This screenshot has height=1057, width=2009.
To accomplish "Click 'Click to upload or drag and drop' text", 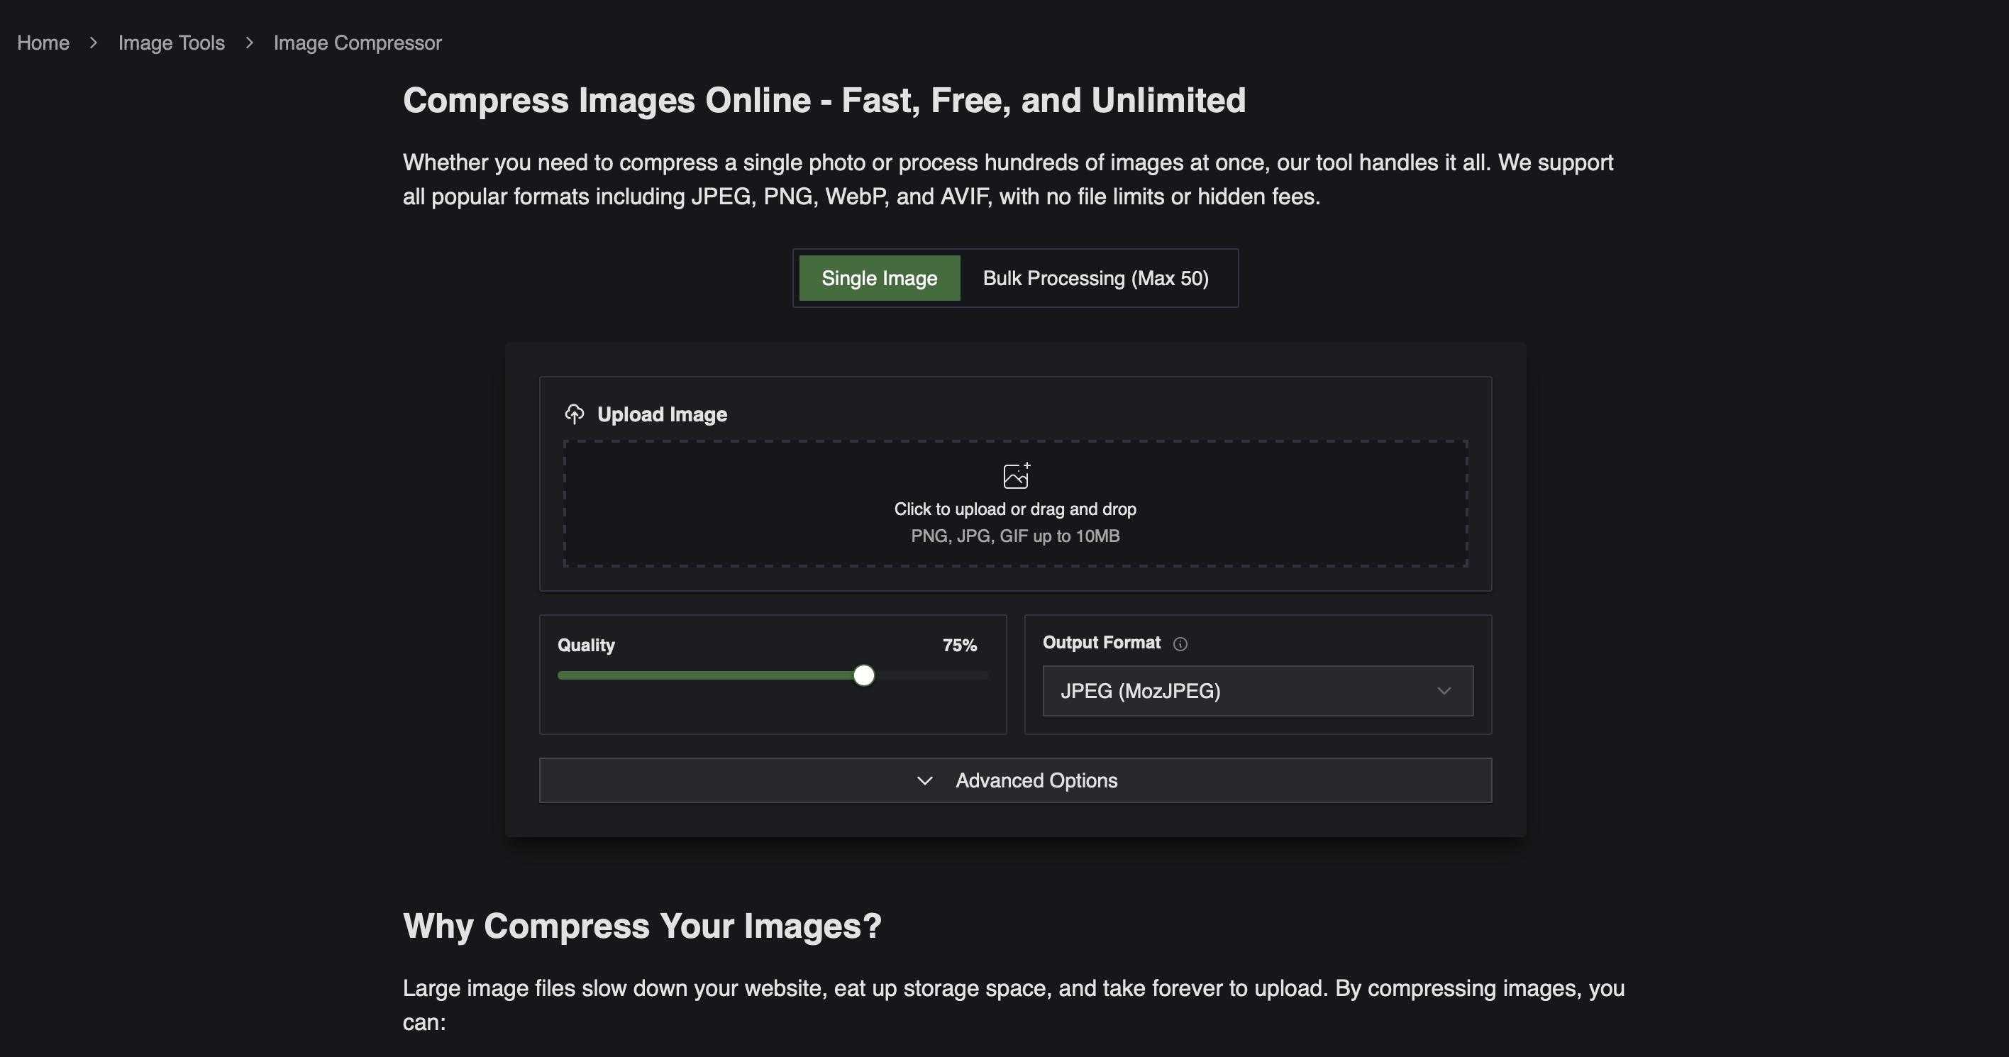I will 1014,509.
